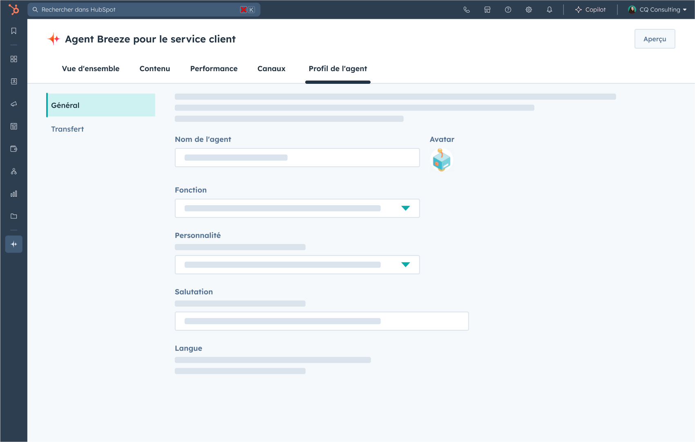695x442 pixels.
Task: Show notifications via the bell icon
Action: (550, 10)
